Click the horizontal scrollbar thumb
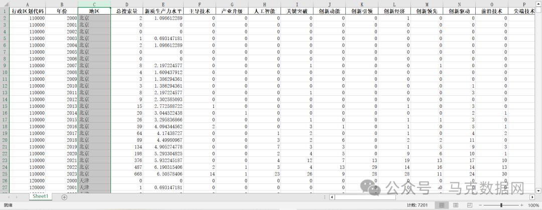542x210 pixels. 365,197
